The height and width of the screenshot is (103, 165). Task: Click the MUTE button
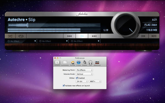point(154,36)
